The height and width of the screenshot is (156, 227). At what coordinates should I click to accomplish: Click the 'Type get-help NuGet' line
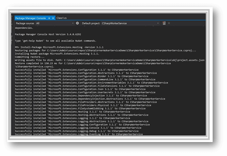[55, 41]
